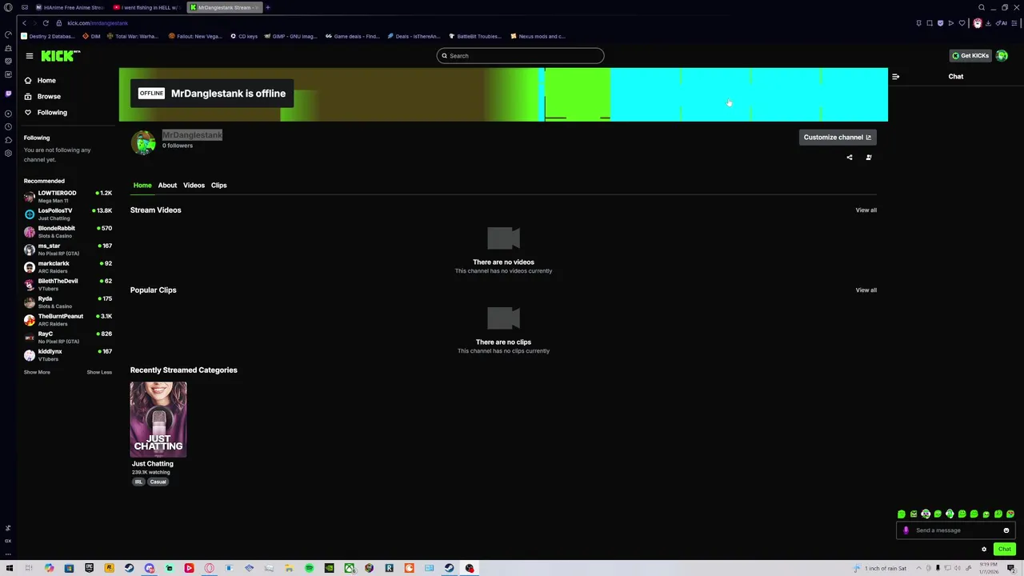
Task: Show hidden system tray icons chevron
Action: tap(918, 569)
